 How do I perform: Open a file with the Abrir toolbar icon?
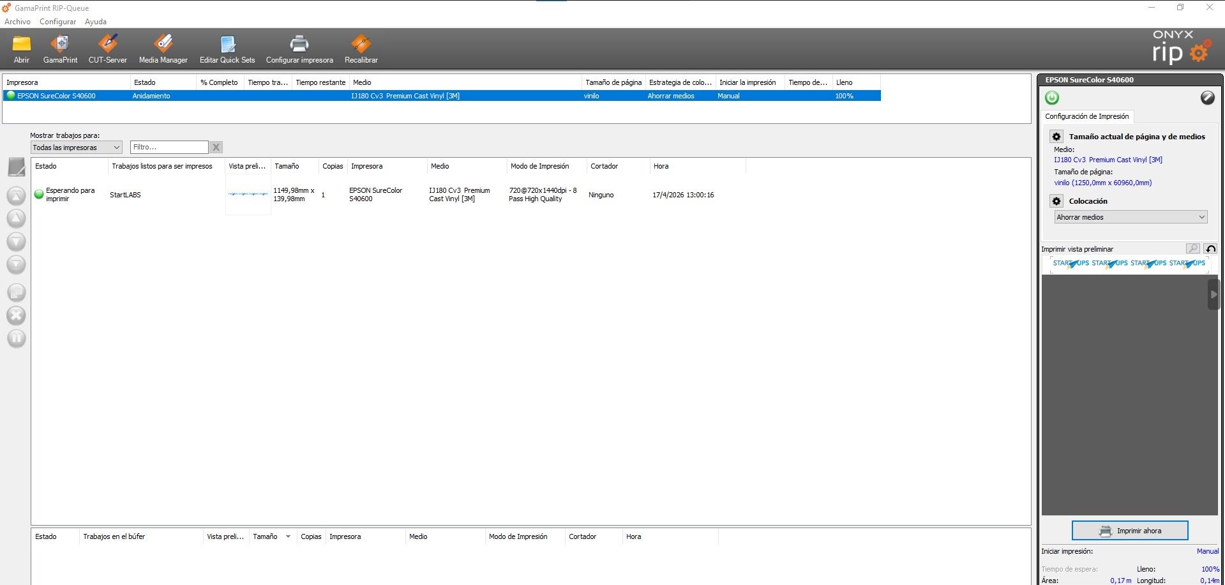click(x=22, y=49)
